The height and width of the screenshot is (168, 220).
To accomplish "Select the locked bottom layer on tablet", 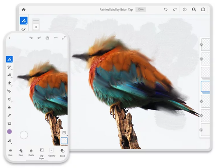I will (x=205, y=130).
